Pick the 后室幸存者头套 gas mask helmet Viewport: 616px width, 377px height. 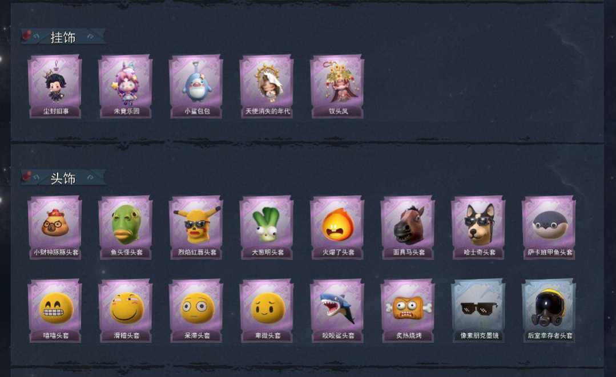[x=549, y=311]
